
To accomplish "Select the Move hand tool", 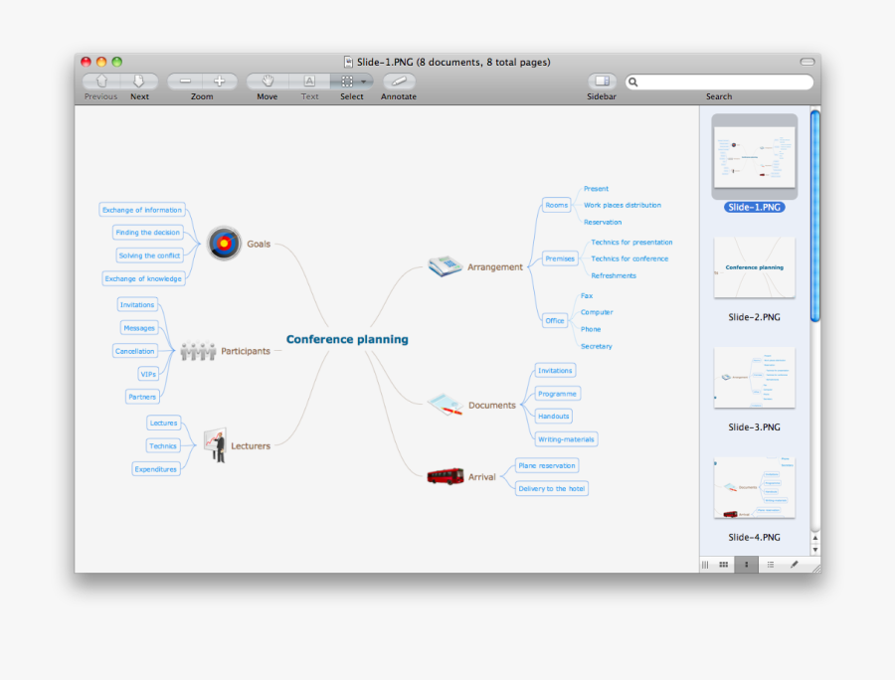I will [x=267, y=82].
